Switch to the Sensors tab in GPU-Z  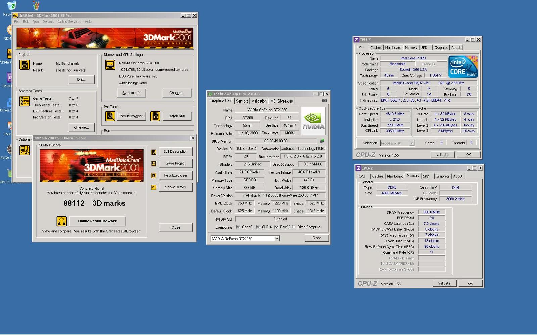(x=242, y=101)
